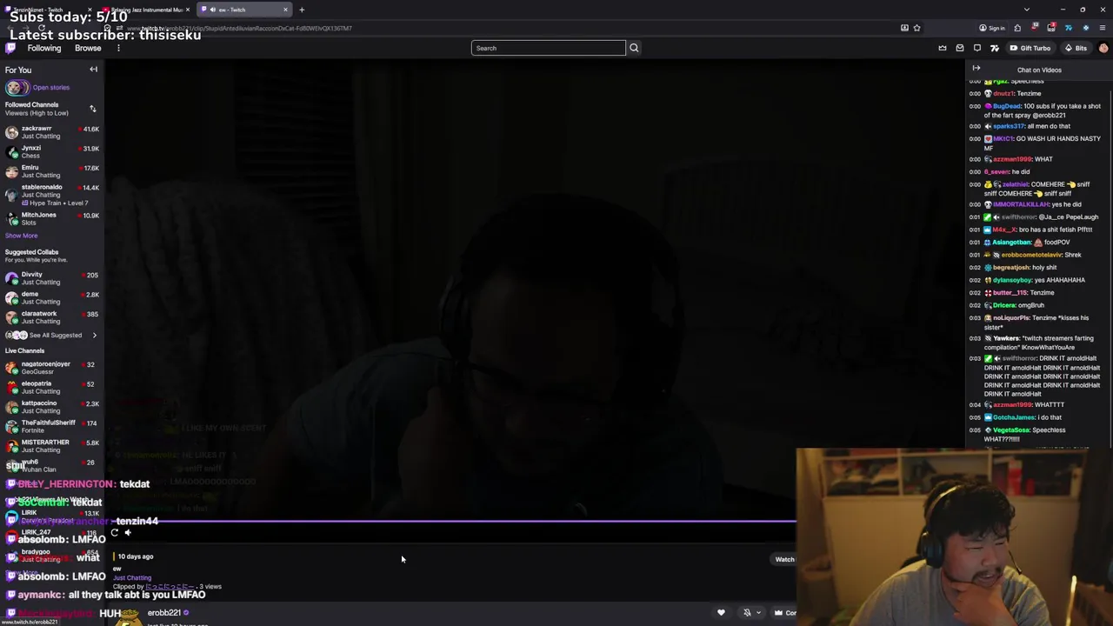The image size is (1113, 626).
Task: Open erobb221 channel name link
Action: click(164, 613)
